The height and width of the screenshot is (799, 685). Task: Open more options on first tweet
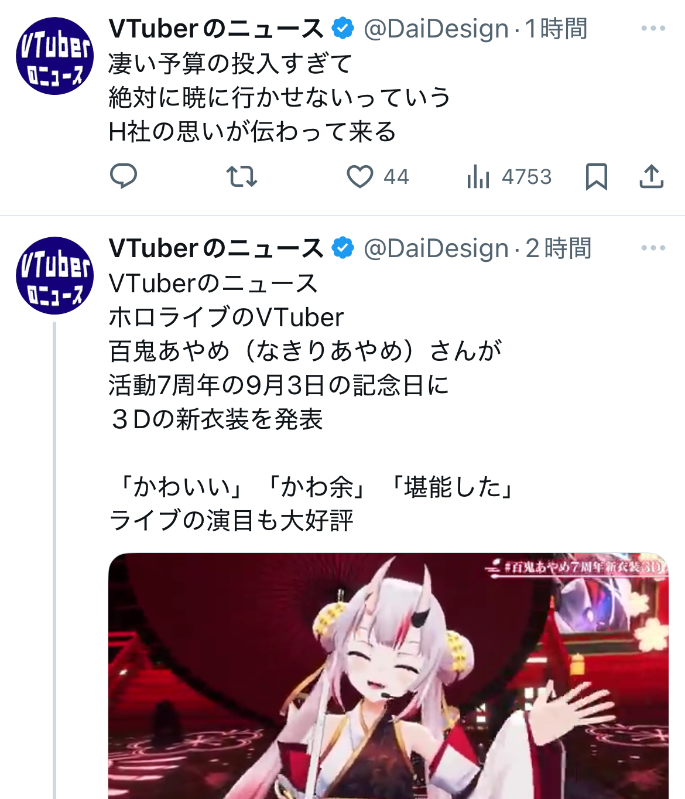tap(653, 28)
